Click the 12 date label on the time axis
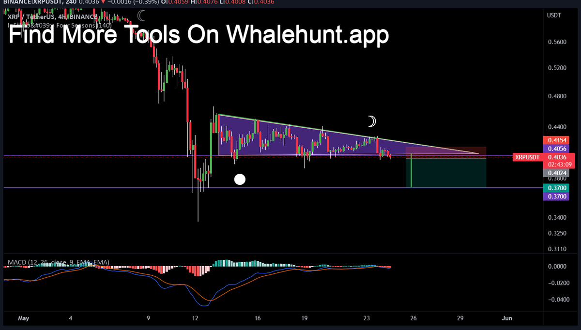 [195, 318]
